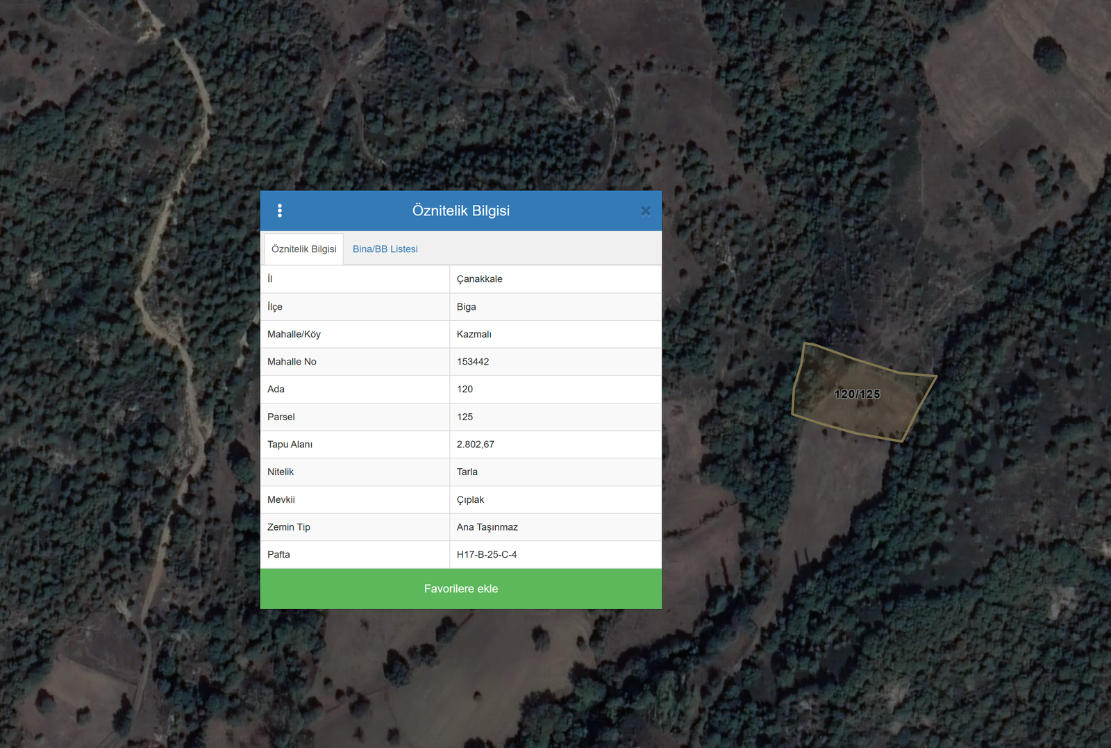The image size is (1111, 748).
Task: Click the Ada value 120
Action: [x=465, y=390]
